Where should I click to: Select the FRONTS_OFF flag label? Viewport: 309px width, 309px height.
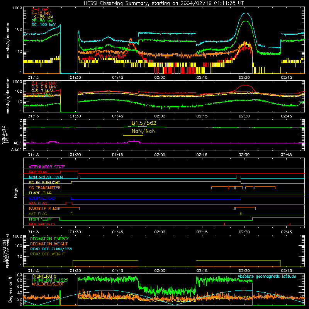click(x=41, y=219)
